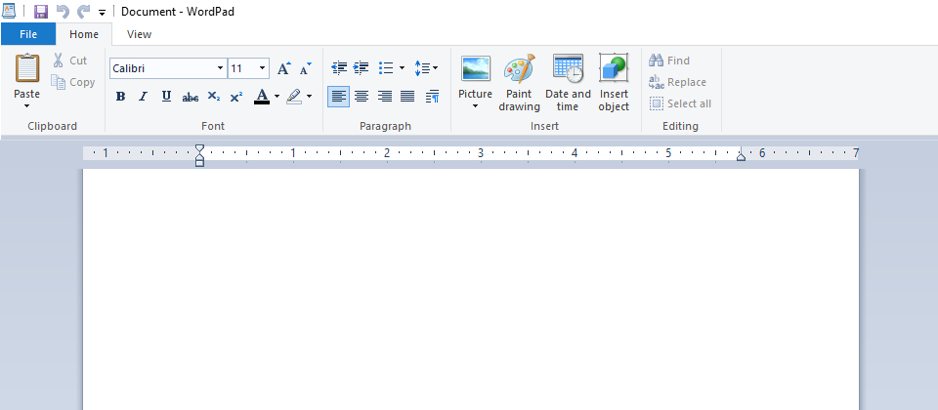This screenshot has height=410, width=938.
Task: Open Customize Quick Access Toolbar arrow
Action: click(x=102, y=13)
